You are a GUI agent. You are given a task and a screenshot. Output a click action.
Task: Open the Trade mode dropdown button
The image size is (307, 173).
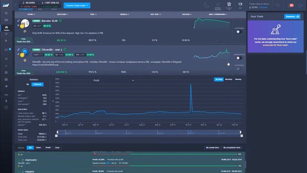click(77, 5)
